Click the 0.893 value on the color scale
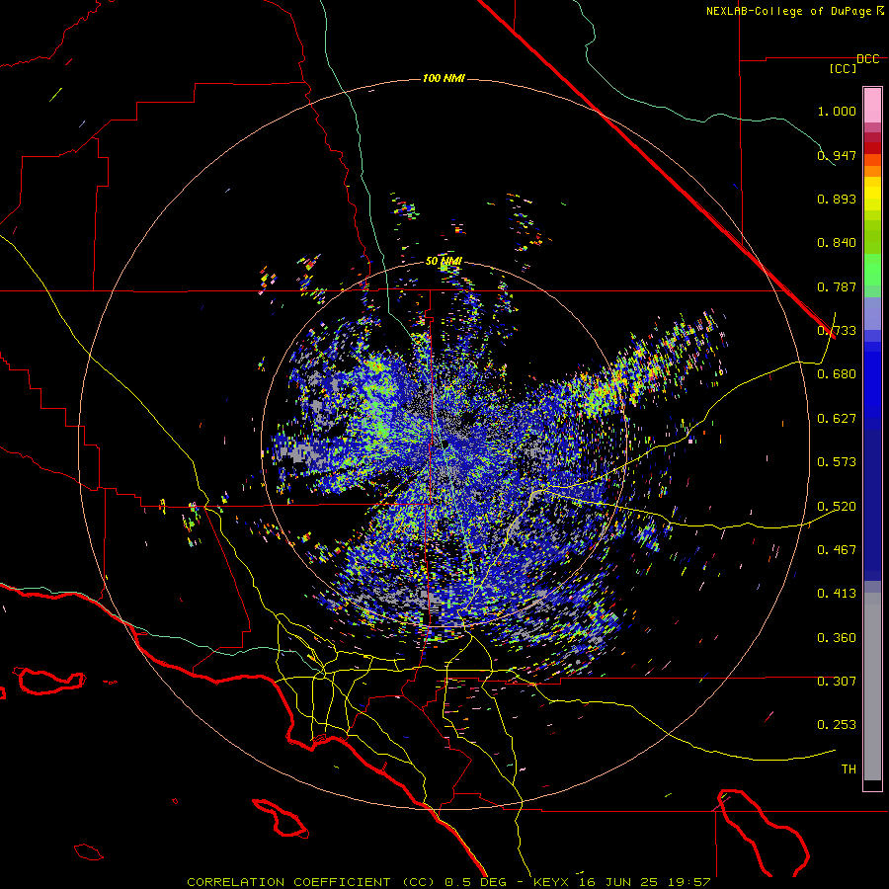Viewport: 889px width, 889px height. [x=837, y=199]
